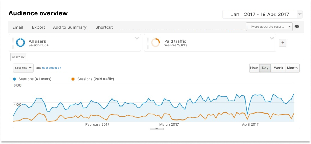Switch graph granularity to Hour
Image resolution: width=311 pixels, height=144 pixels.
tap(254, 68)
